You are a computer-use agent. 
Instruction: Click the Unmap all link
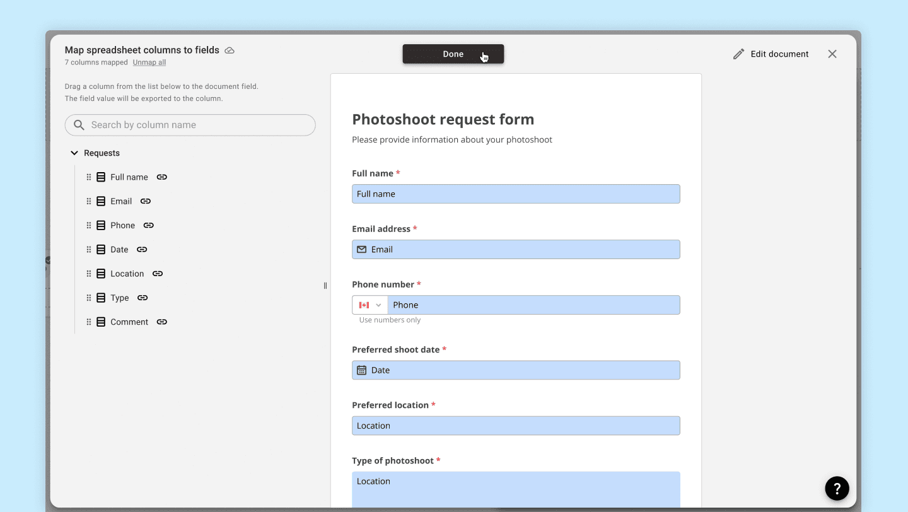149,62
